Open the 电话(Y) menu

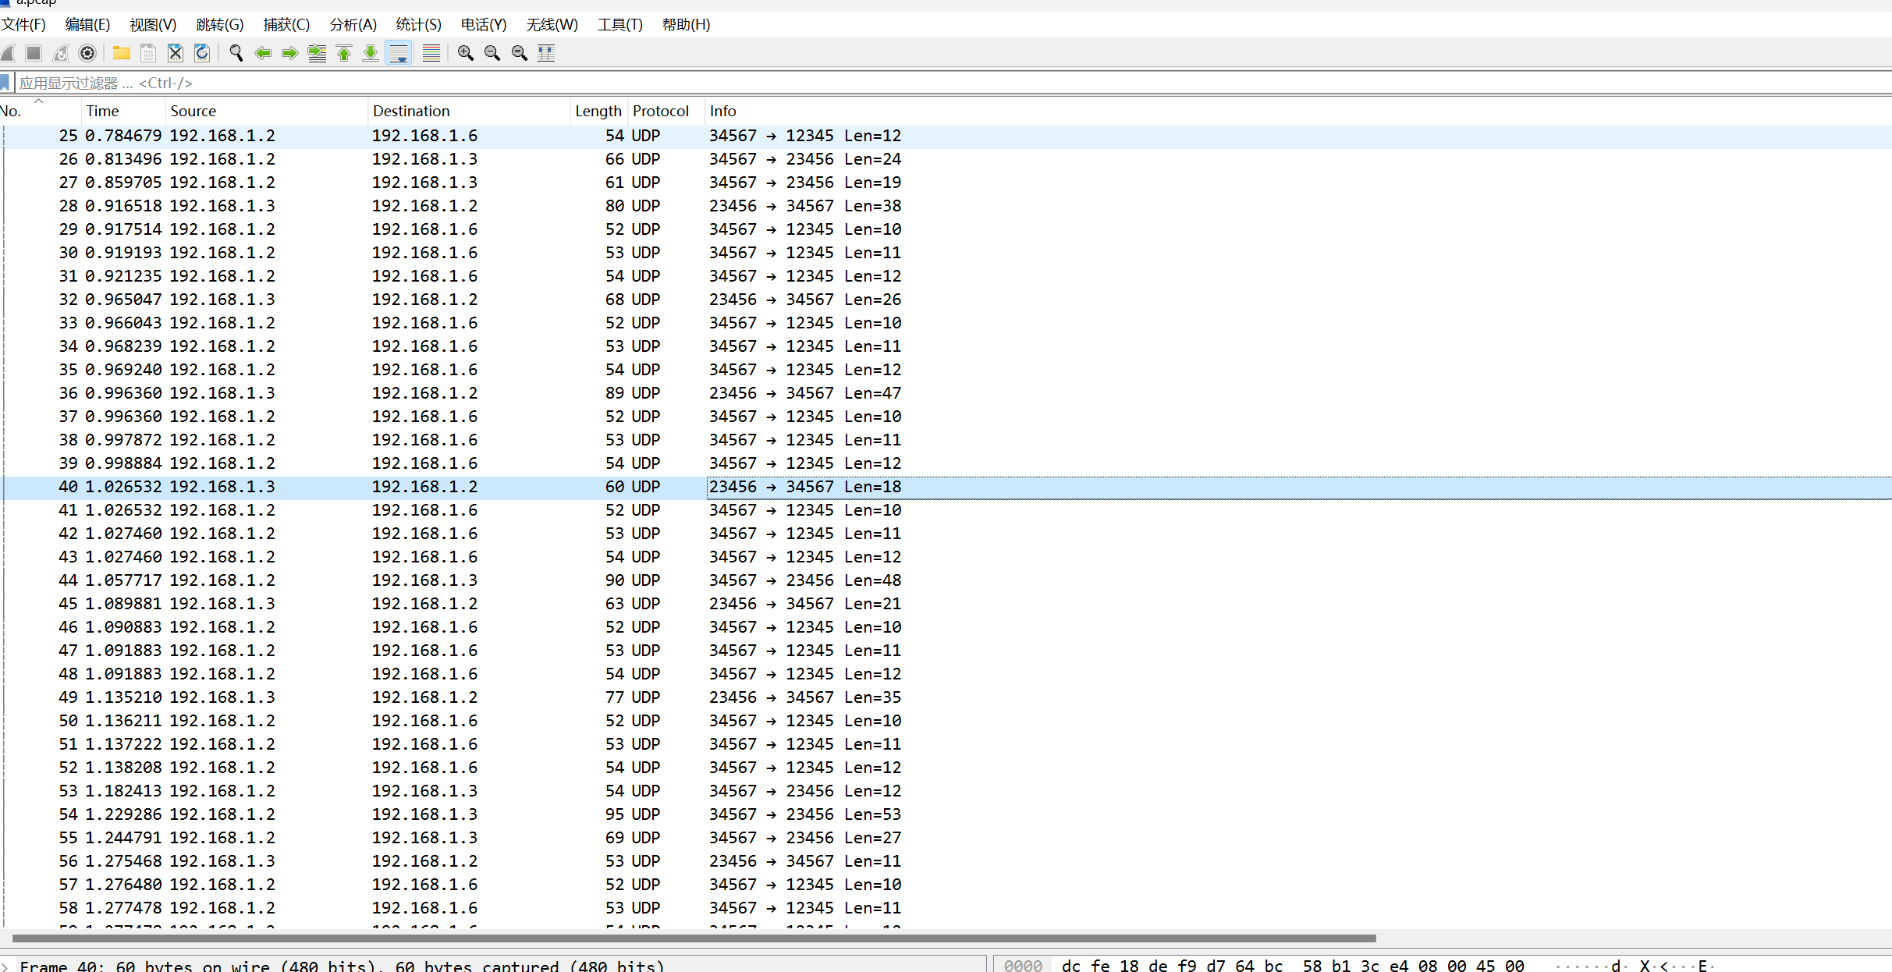point(484,25)
